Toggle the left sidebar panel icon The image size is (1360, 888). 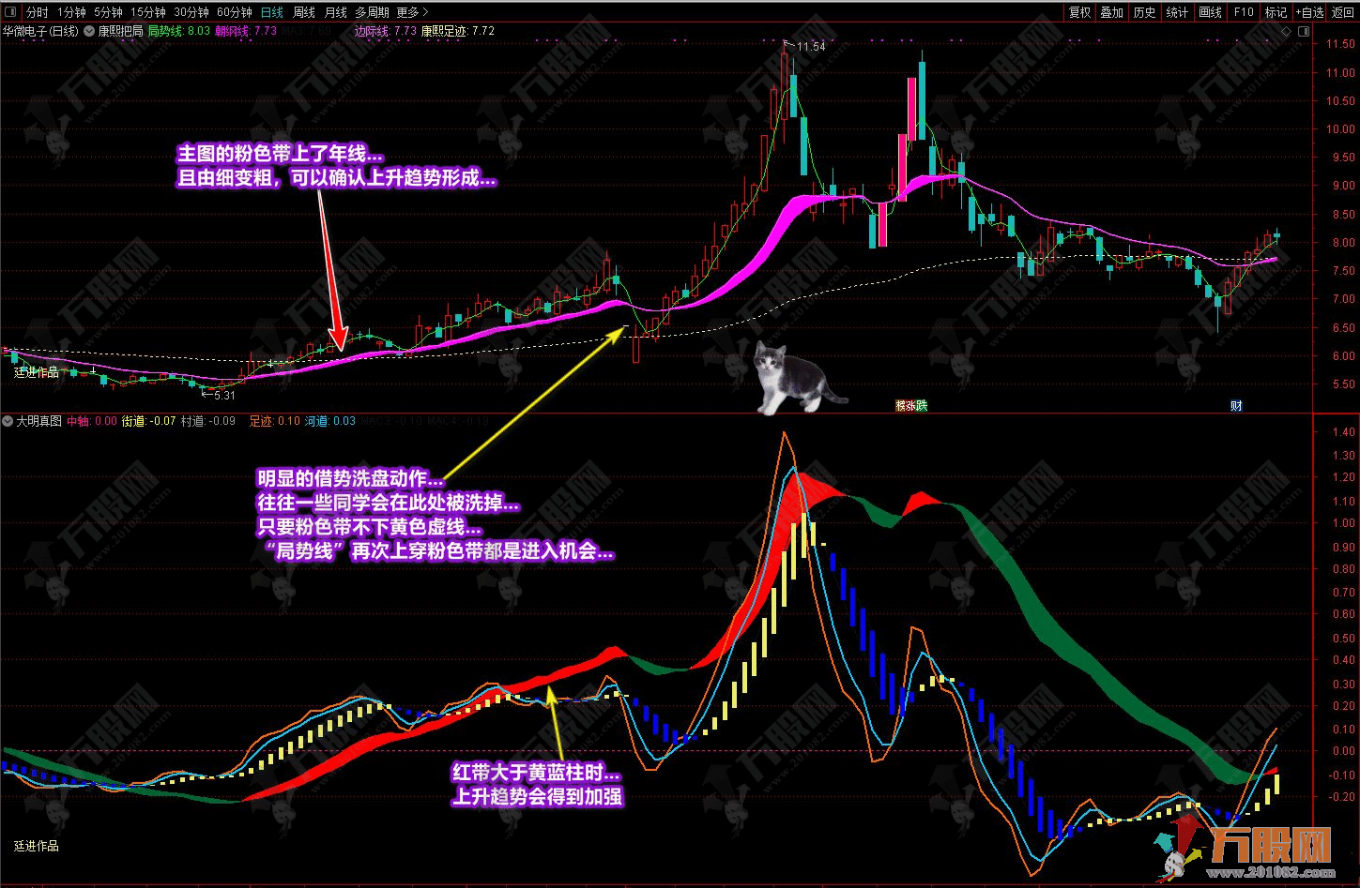coord(11,12)
